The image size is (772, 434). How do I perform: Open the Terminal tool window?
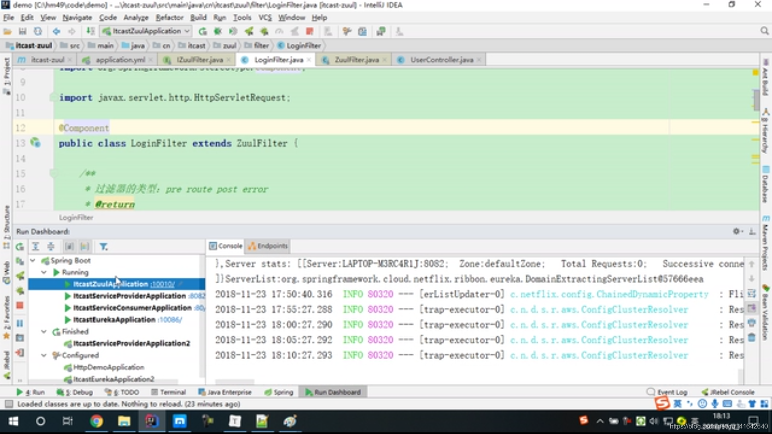[168, 392]
